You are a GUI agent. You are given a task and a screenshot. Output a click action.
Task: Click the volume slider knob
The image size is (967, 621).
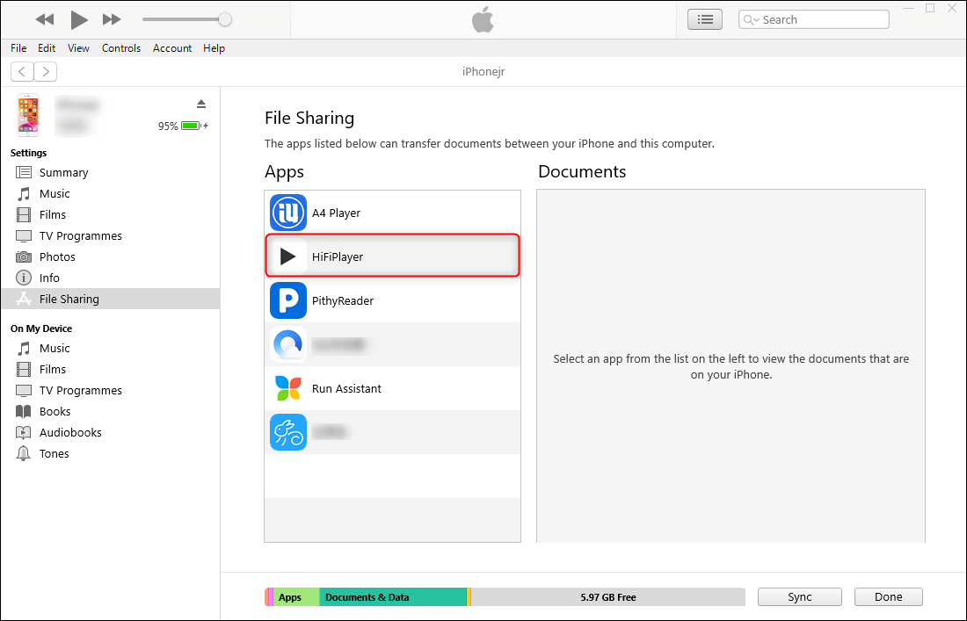[x=225, y=19]
